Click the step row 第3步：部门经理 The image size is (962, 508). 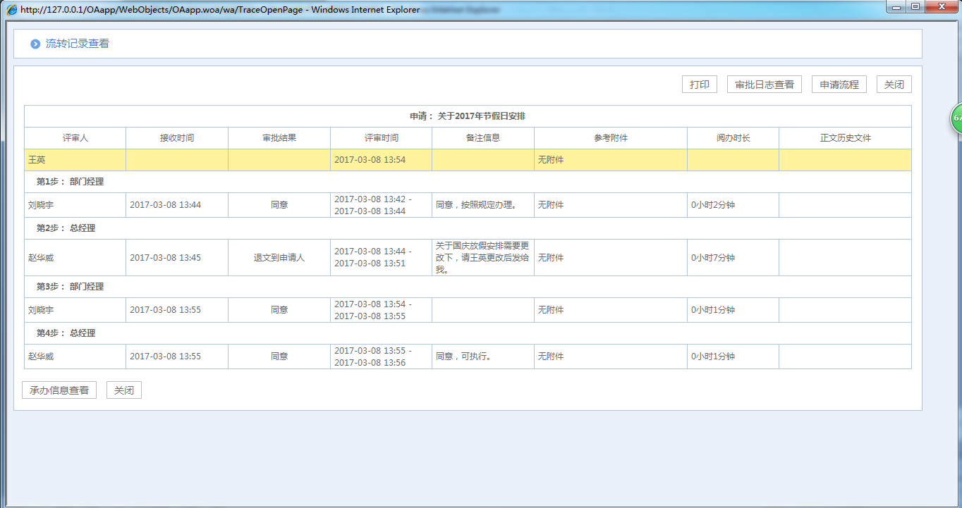coord(468,287)
